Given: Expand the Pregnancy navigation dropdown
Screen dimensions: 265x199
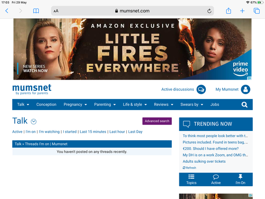Looking at the screenshot, I should point(75,105).
